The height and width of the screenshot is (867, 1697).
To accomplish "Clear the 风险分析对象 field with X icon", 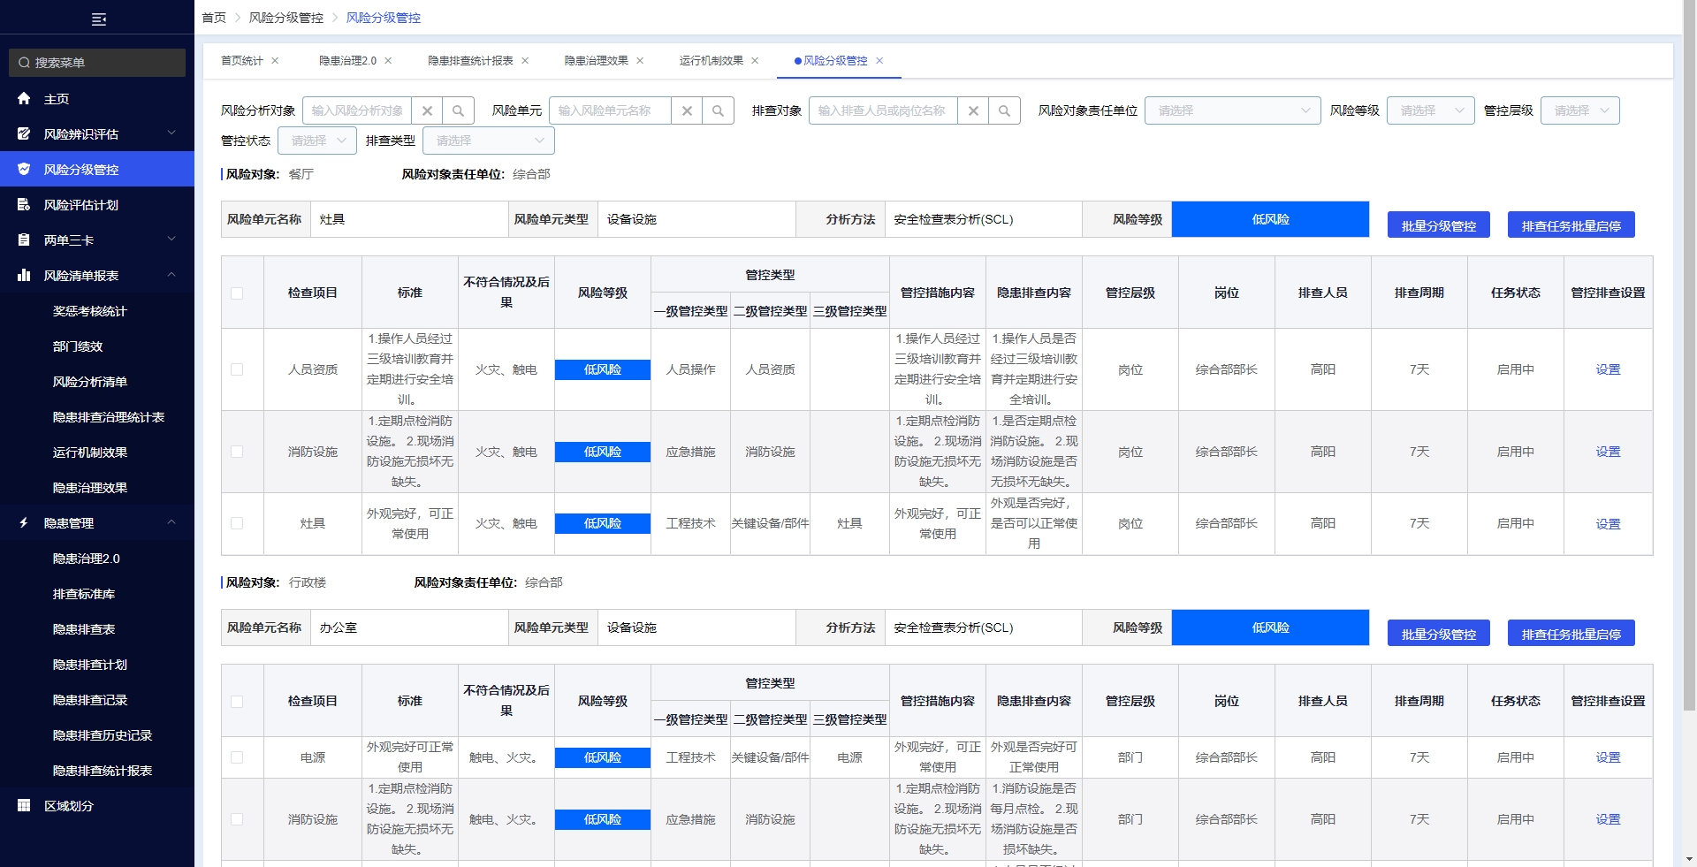I will coord(427,110).
